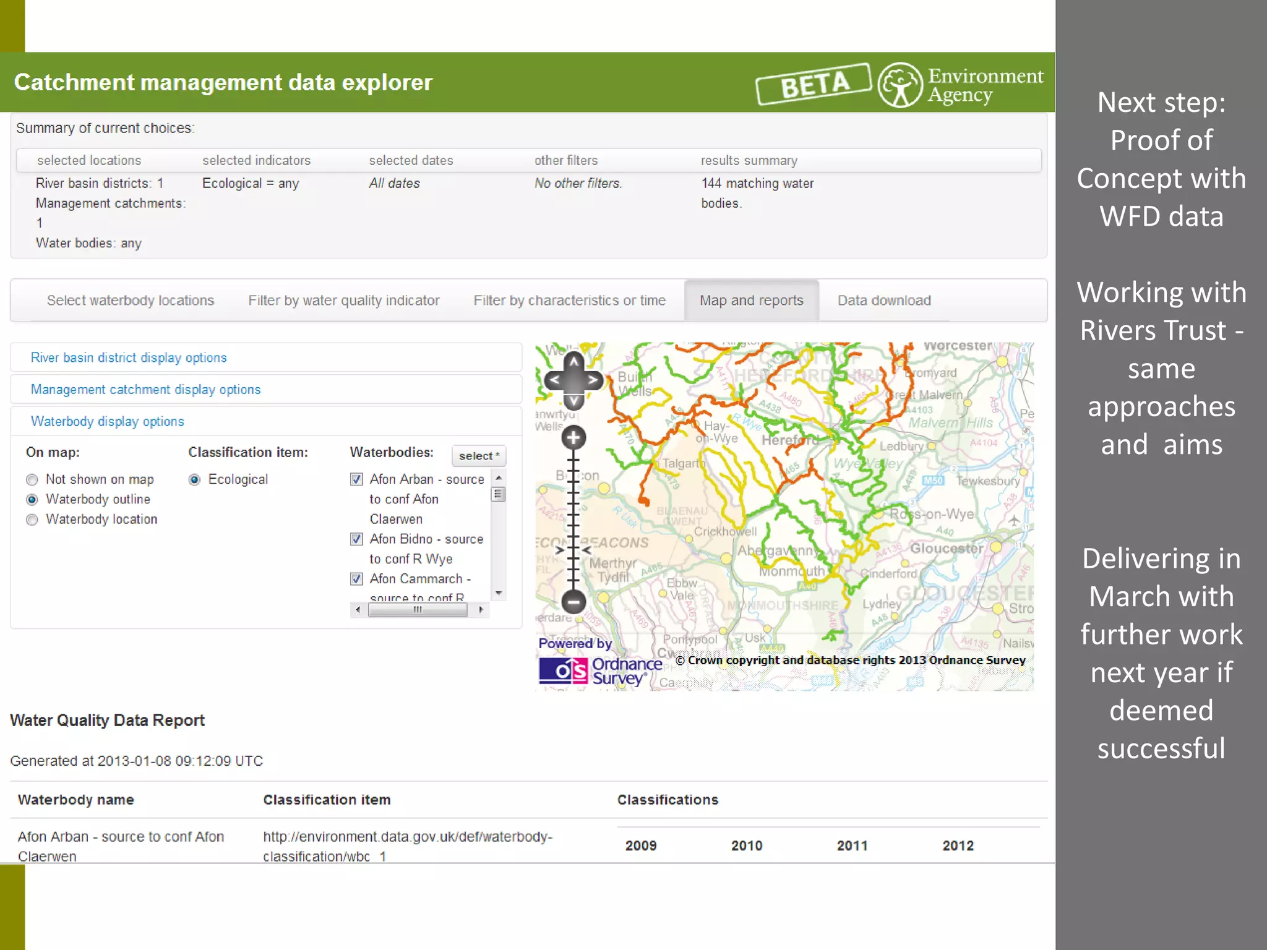This screenshot has height=950, width=1267.
Task: Click 'Ecological = any' selected indicator
Action: click(x=251, y=183)
